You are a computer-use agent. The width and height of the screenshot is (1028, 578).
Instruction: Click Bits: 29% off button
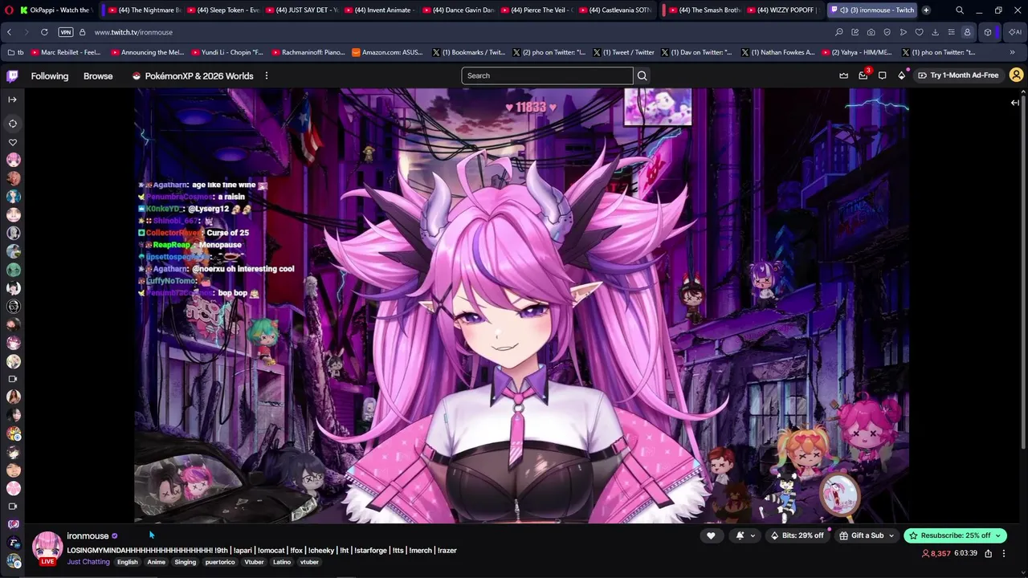coord(797,535)
